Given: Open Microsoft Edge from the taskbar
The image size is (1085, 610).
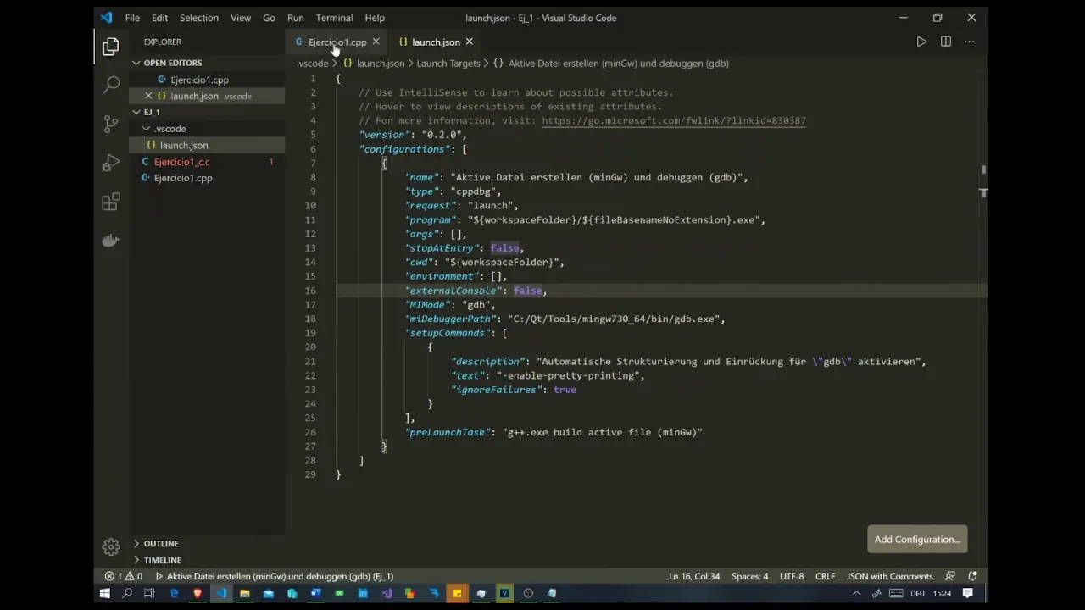Looking at the screenshot, I should (x=175, y=593).
